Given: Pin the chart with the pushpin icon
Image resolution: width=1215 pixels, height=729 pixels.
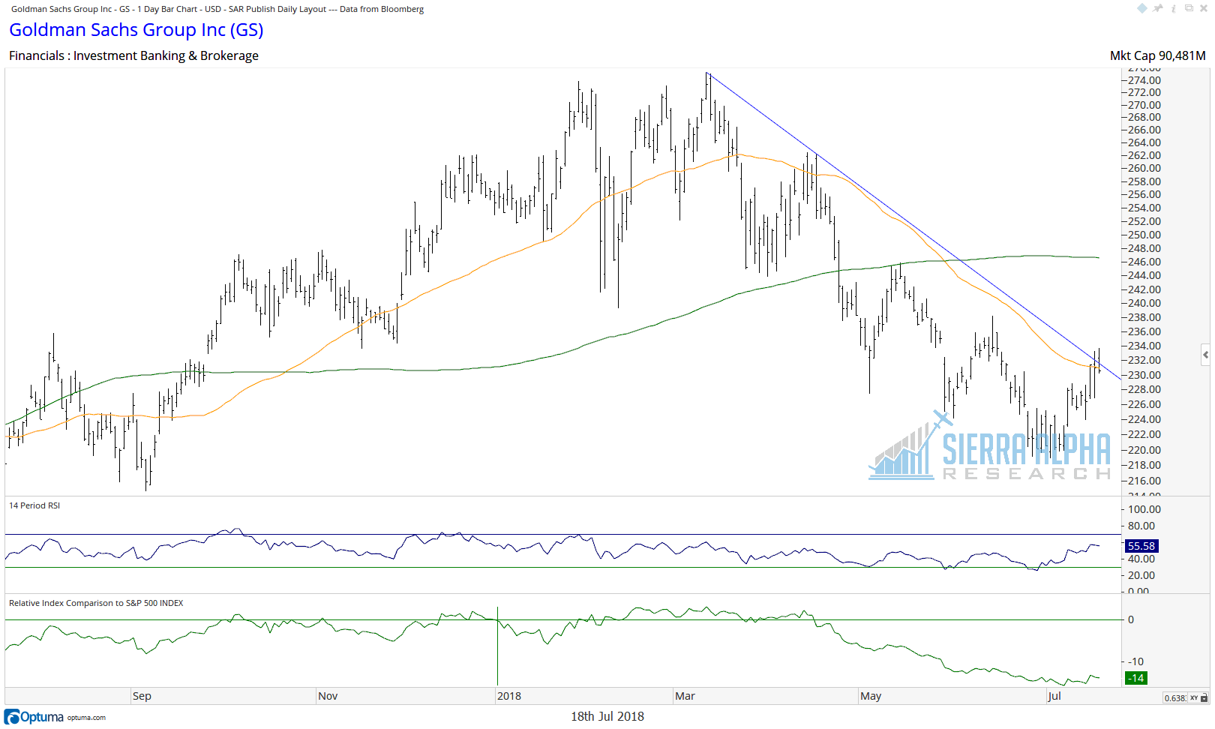Looking at the screenshot, I should [1158, 8].
